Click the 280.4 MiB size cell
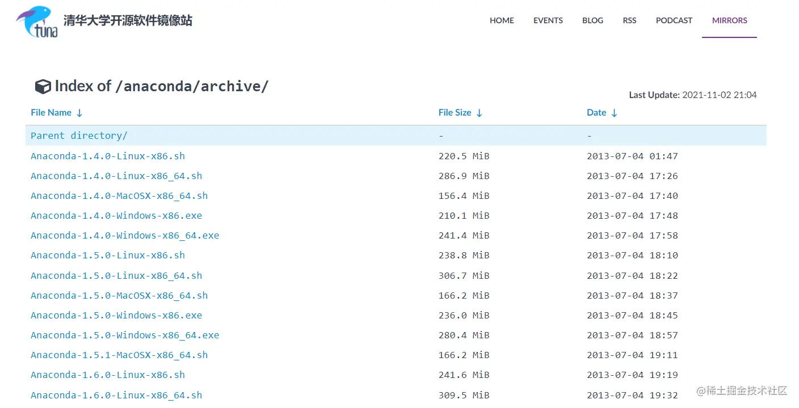 pos(464,335)
